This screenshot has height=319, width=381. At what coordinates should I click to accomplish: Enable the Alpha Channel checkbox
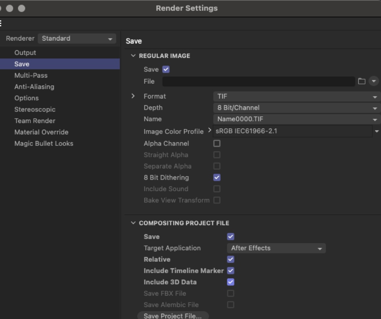(217, 143)
